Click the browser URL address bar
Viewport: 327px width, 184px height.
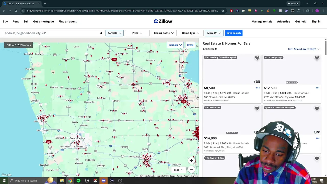pyautogui.click(x=122, y=11)
